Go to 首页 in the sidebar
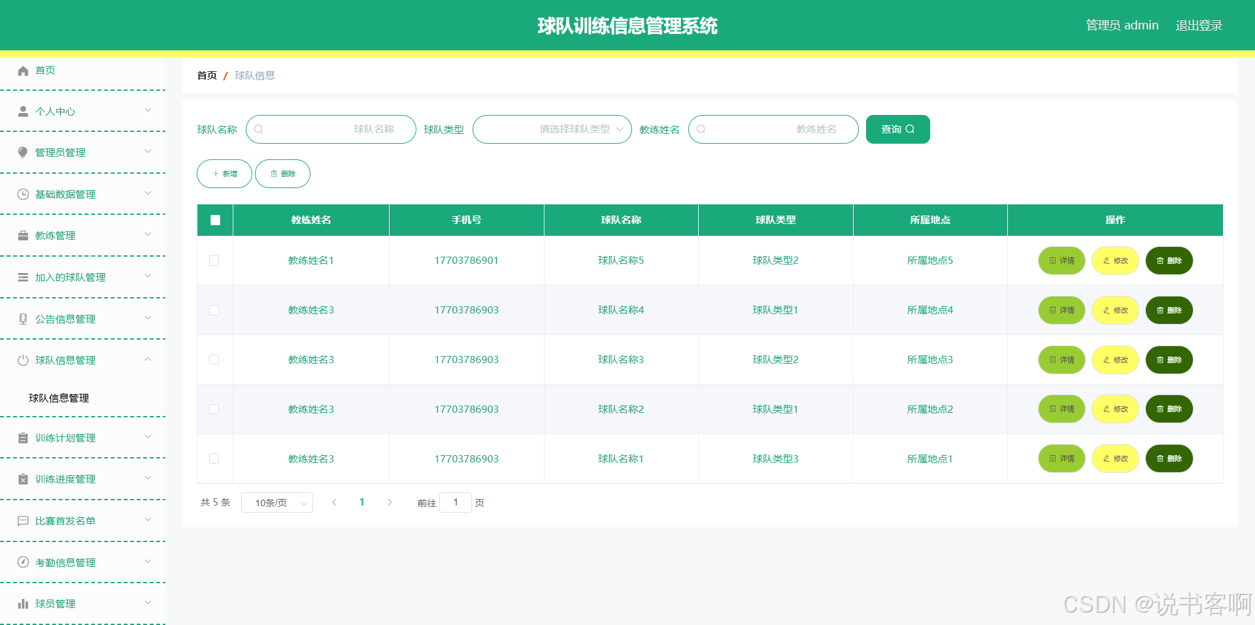Screen dimensions: 1255x625 pyautogui.click(x=45, y=71)
